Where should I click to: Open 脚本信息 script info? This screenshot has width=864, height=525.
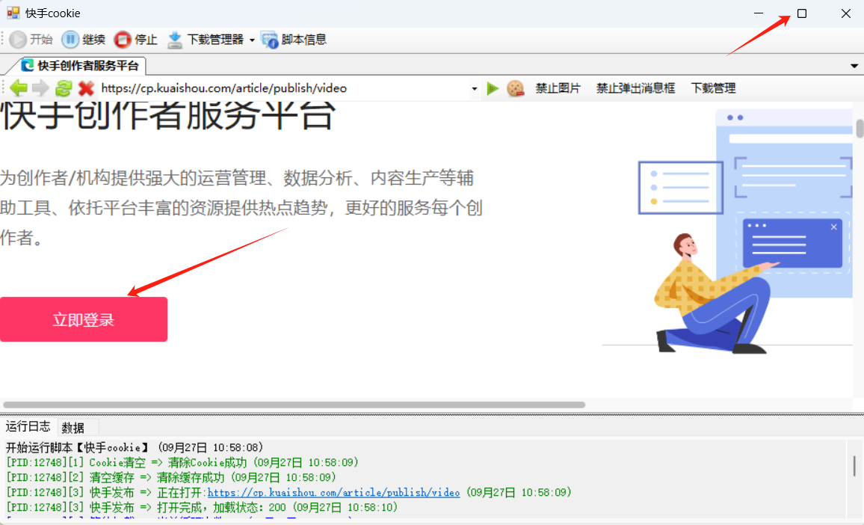(x=270, y=40)
